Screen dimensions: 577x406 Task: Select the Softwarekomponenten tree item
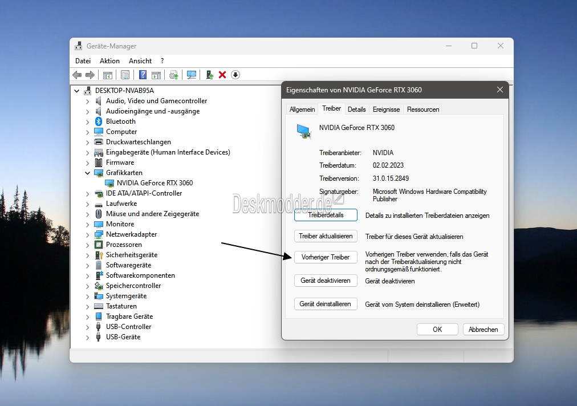(140, 275)
